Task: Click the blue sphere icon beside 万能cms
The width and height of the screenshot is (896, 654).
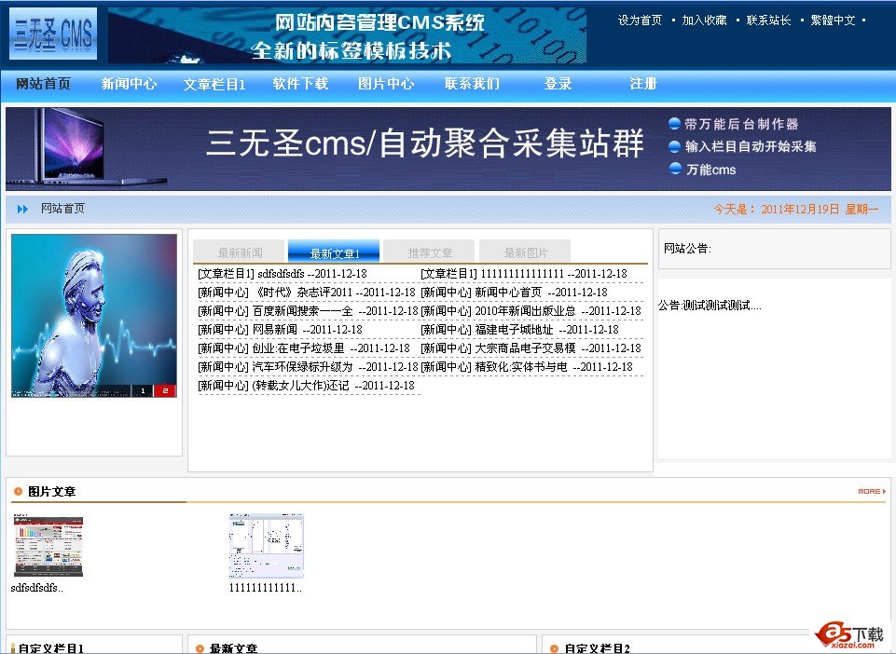Action: tap(674, 170)
